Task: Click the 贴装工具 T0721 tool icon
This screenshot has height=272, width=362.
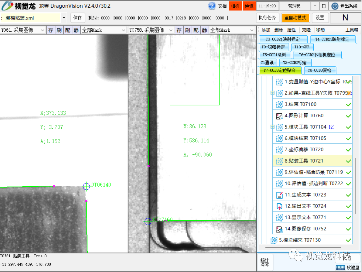Action: point(279,161)
